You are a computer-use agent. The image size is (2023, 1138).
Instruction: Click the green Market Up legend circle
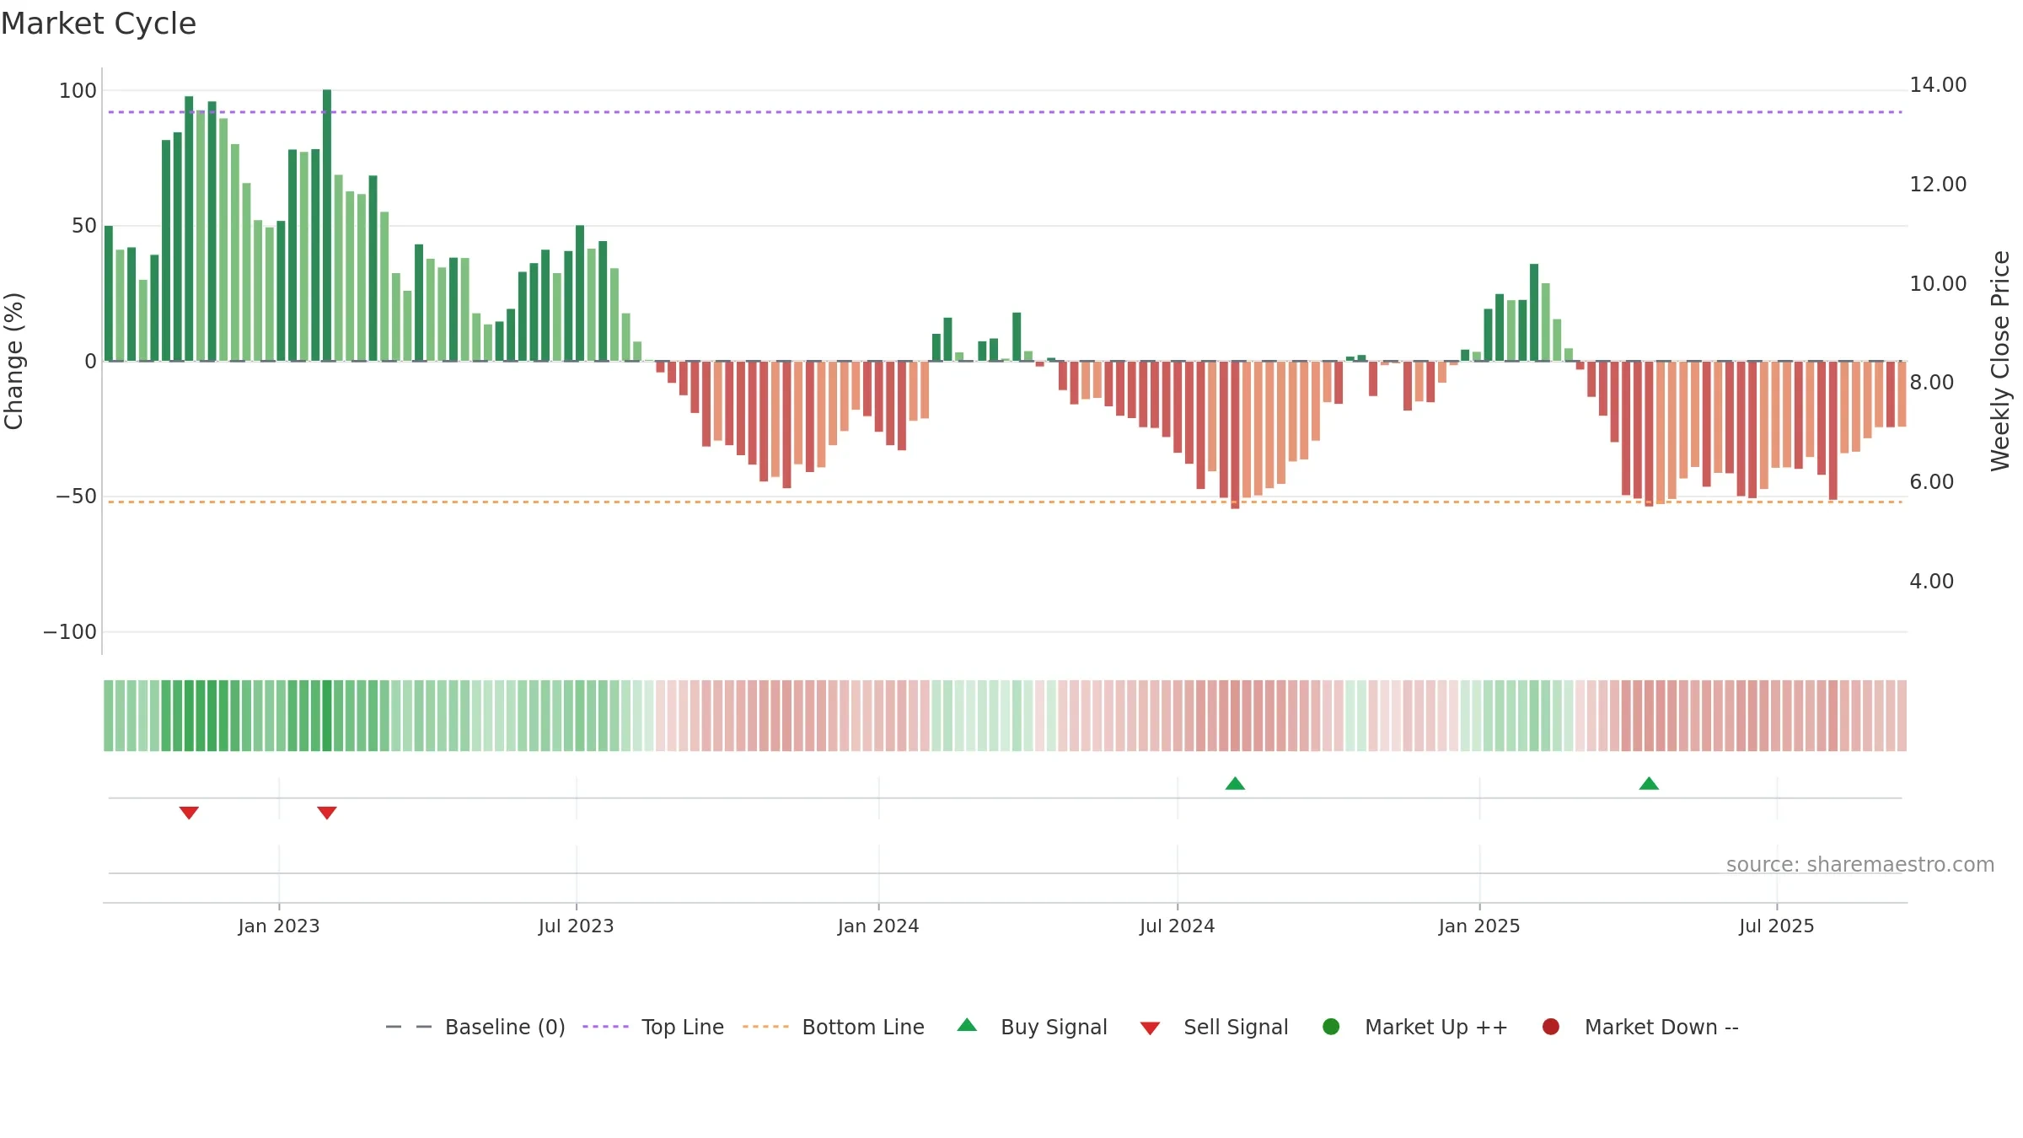[x=1332, y=1027]
